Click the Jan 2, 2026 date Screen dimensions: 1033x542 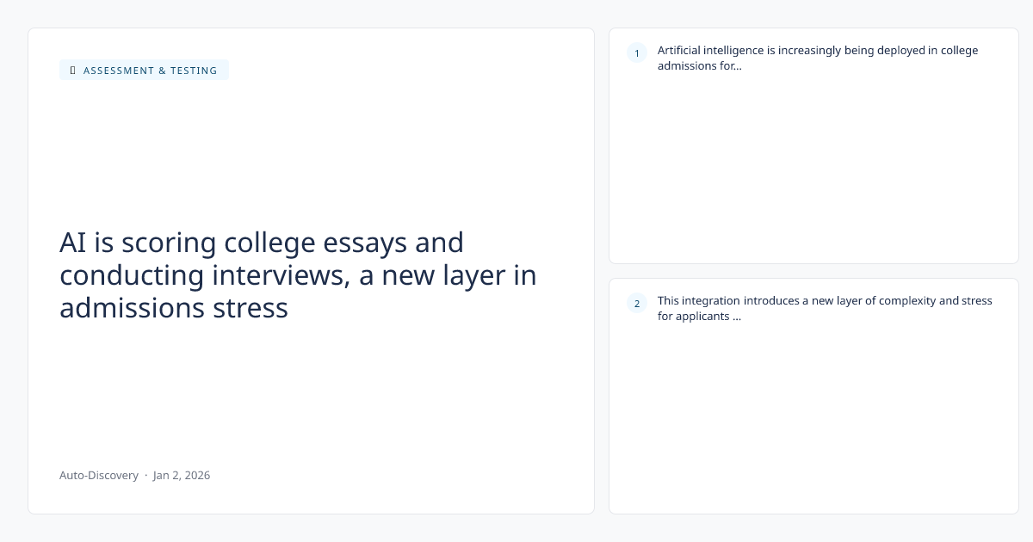click(x=182, y=475)
